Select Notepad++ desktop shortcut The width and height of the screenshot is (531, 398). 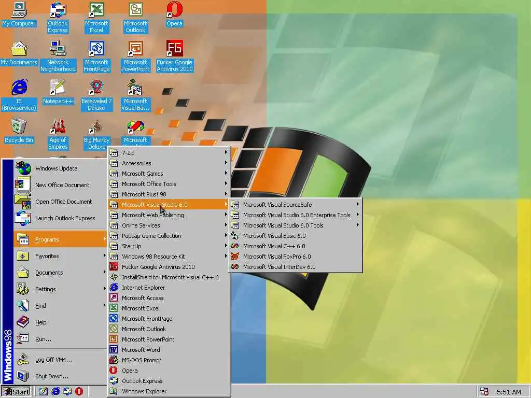(58, 92)
